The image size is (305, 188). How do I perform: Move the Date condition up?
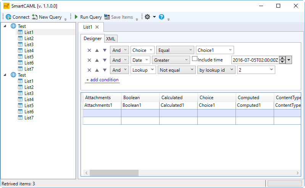[97, 60]
